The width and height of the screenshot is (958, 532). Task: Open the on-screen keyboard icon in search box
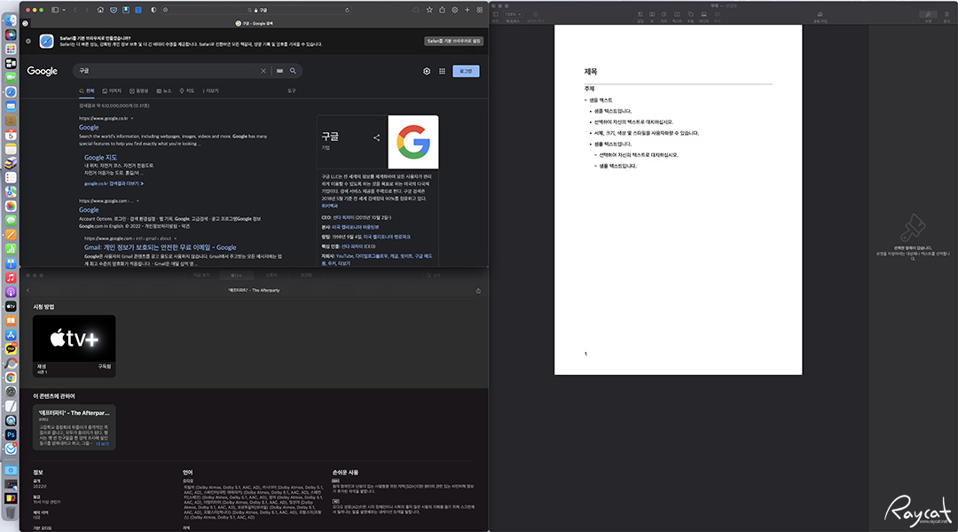(x=279, y=71)
